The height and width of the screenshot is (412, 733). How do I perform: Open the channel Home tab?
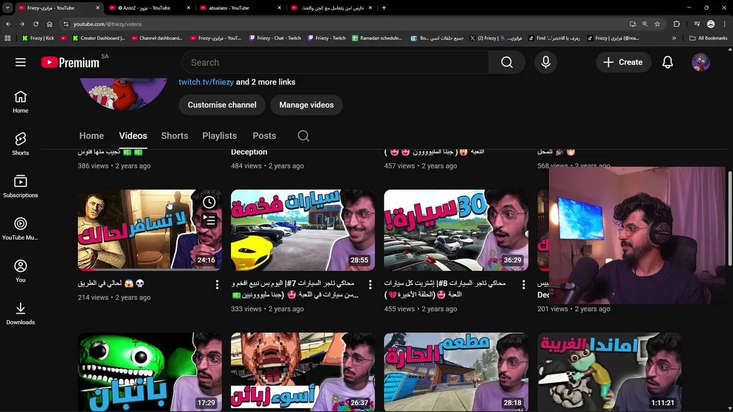click(x=92, y=136)
